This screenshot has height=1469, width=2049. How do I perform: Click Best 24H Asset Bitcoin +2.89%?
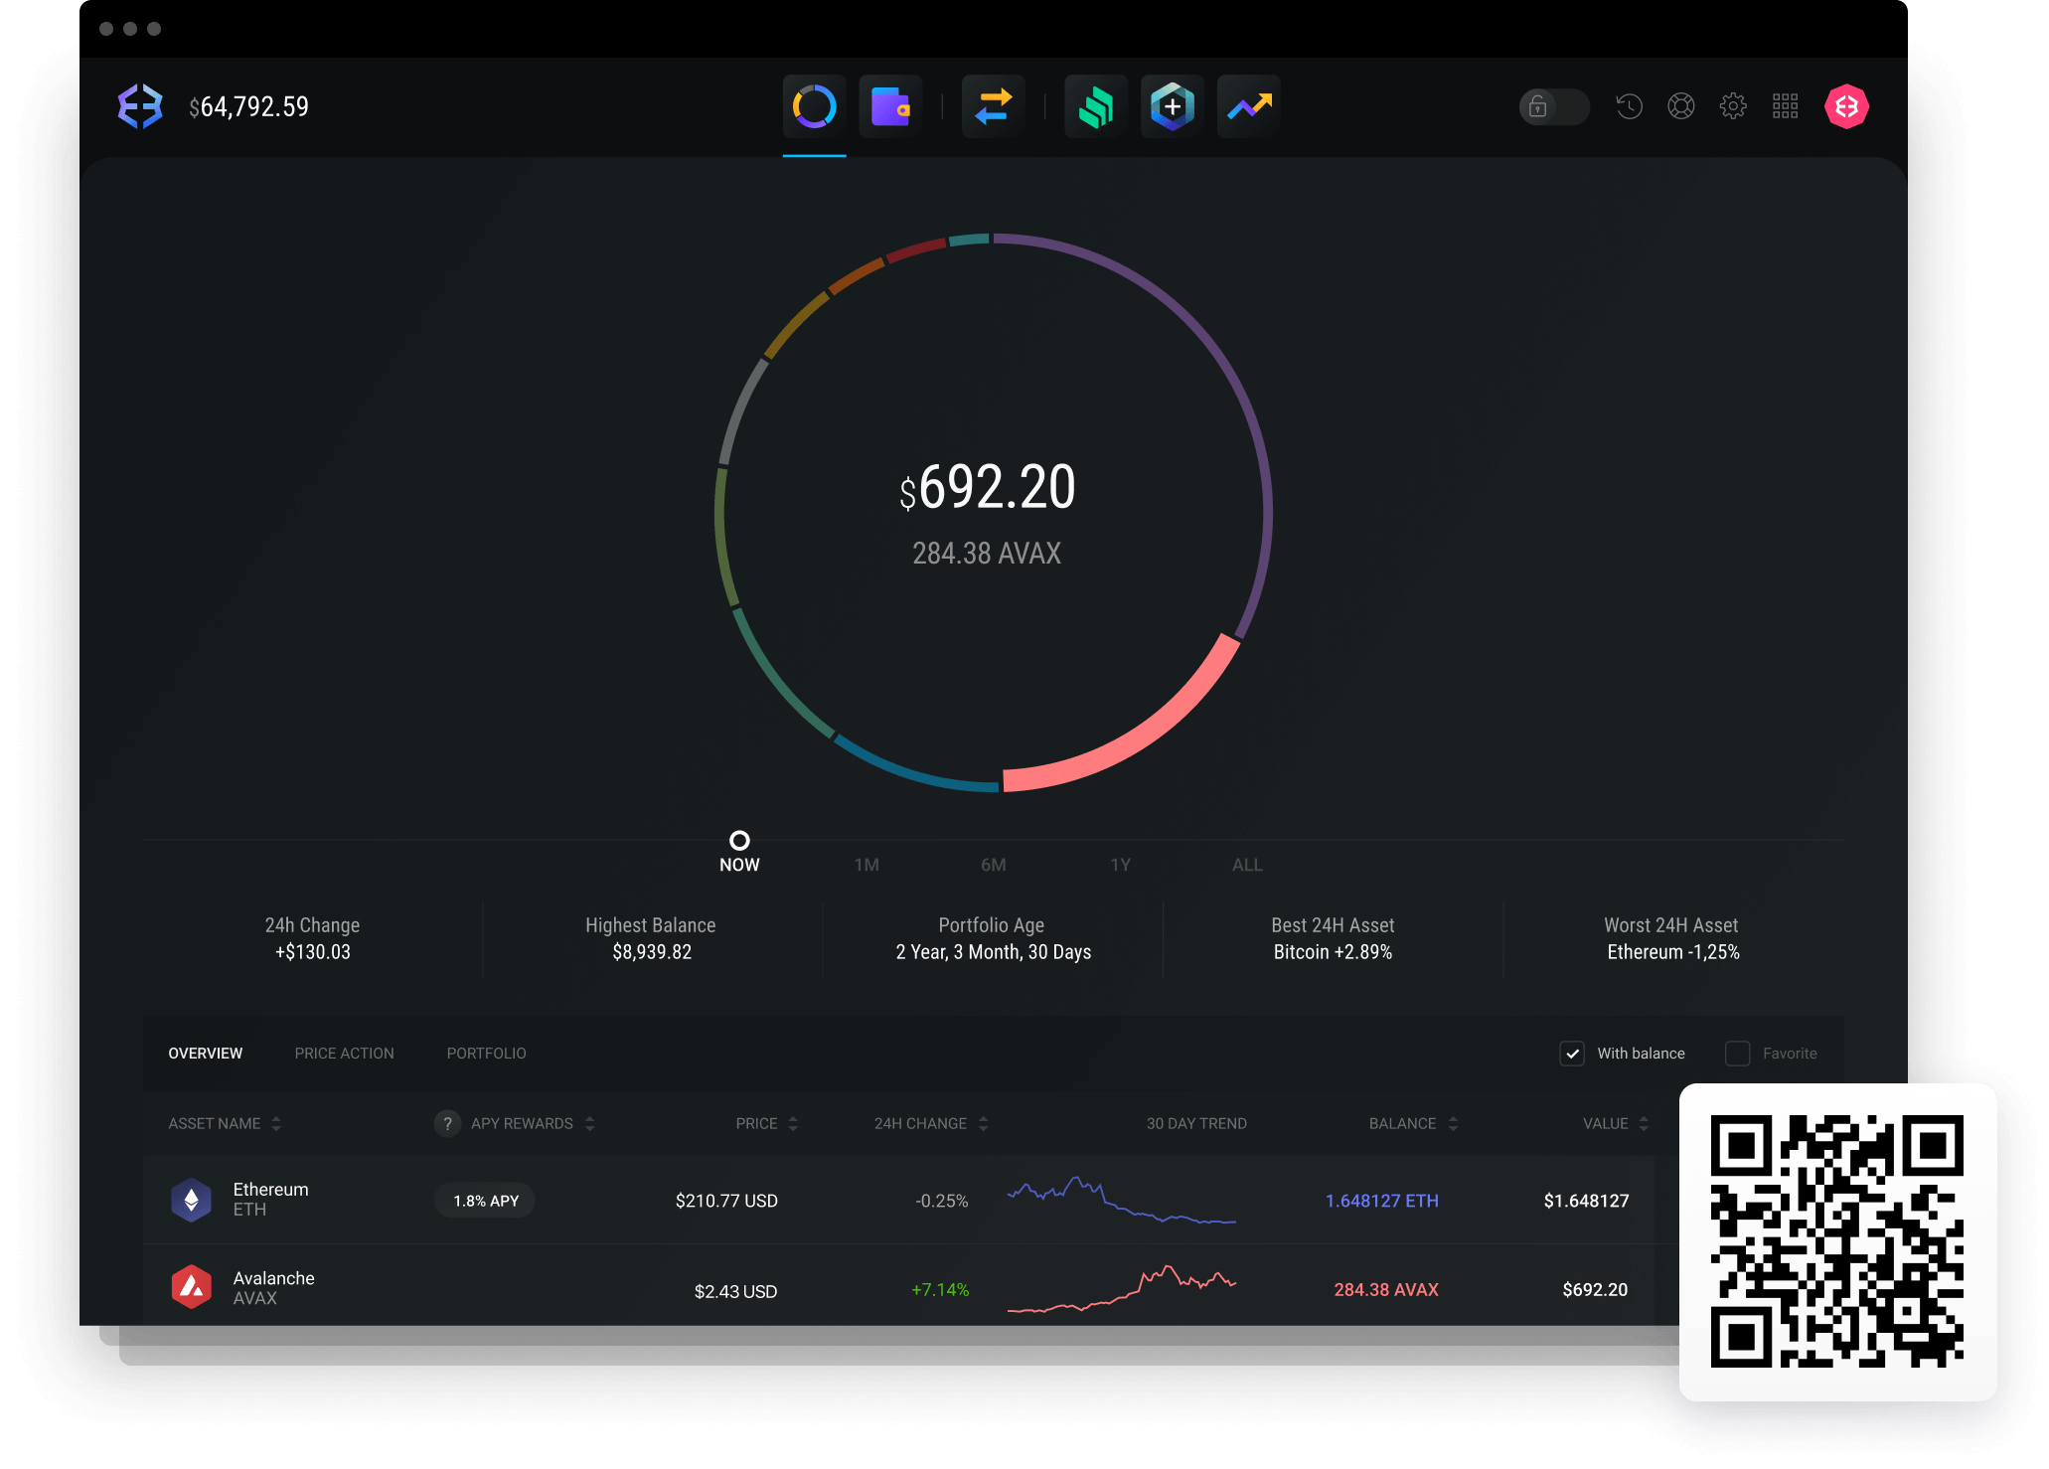(1333, 938)
